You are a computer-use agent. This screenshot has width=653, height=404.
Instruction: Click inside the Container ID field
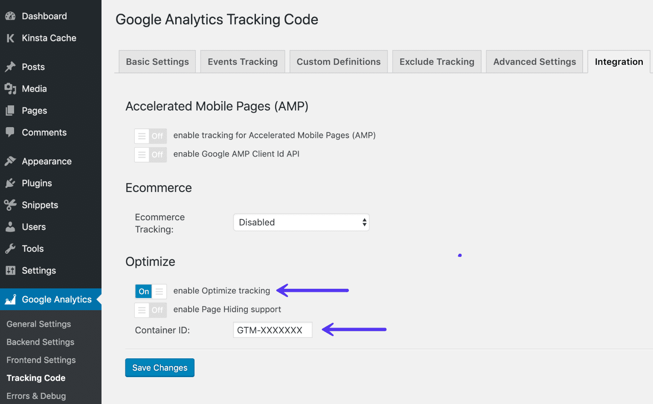(x=272, y=329)
